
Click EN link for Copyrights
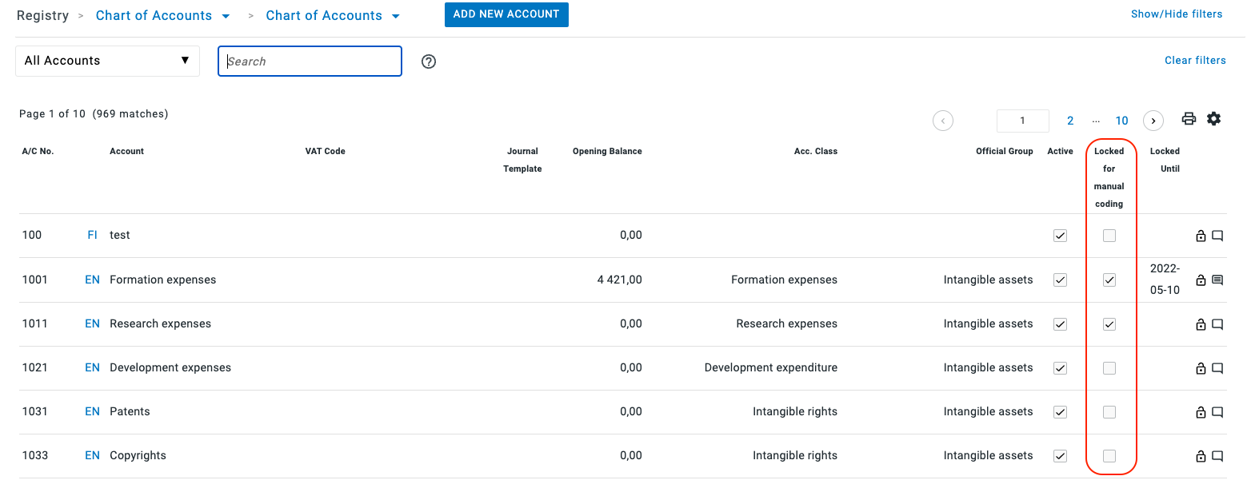pyautogui.click(x=92, y=455)
